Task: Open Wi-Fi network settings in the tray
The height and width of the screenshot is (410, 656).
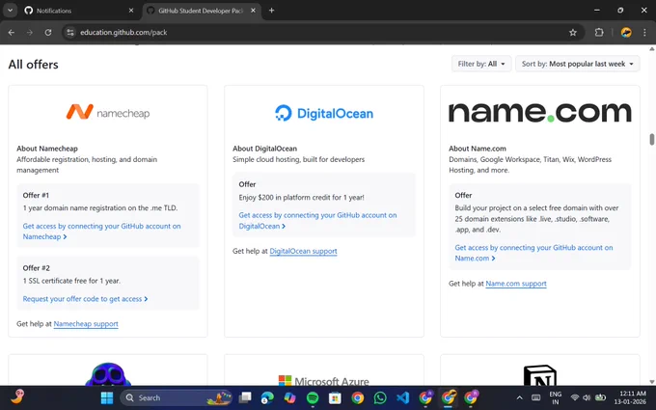Action: point(575,397)
